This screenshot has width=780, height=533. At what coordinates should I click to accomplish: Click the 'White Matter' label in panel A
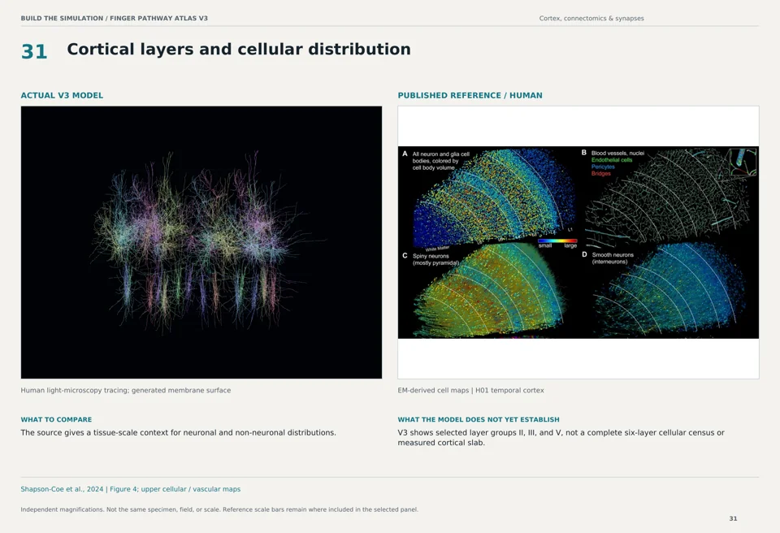pos(437,249)
